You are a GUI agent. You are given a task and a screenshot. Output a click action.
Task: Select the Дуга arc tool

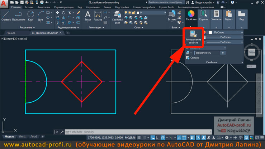click(41, 16)
